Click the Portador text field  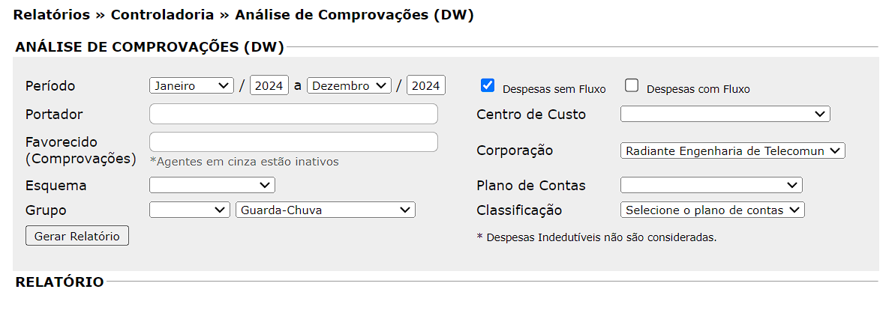[x=293, y=114]
